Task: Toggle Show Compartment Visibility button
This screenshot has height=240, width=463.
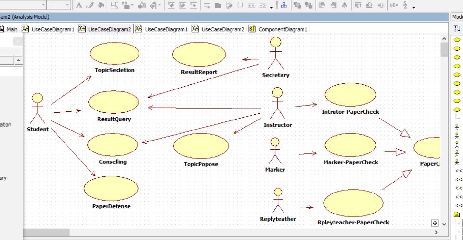Action: click(x=251, y=5)
